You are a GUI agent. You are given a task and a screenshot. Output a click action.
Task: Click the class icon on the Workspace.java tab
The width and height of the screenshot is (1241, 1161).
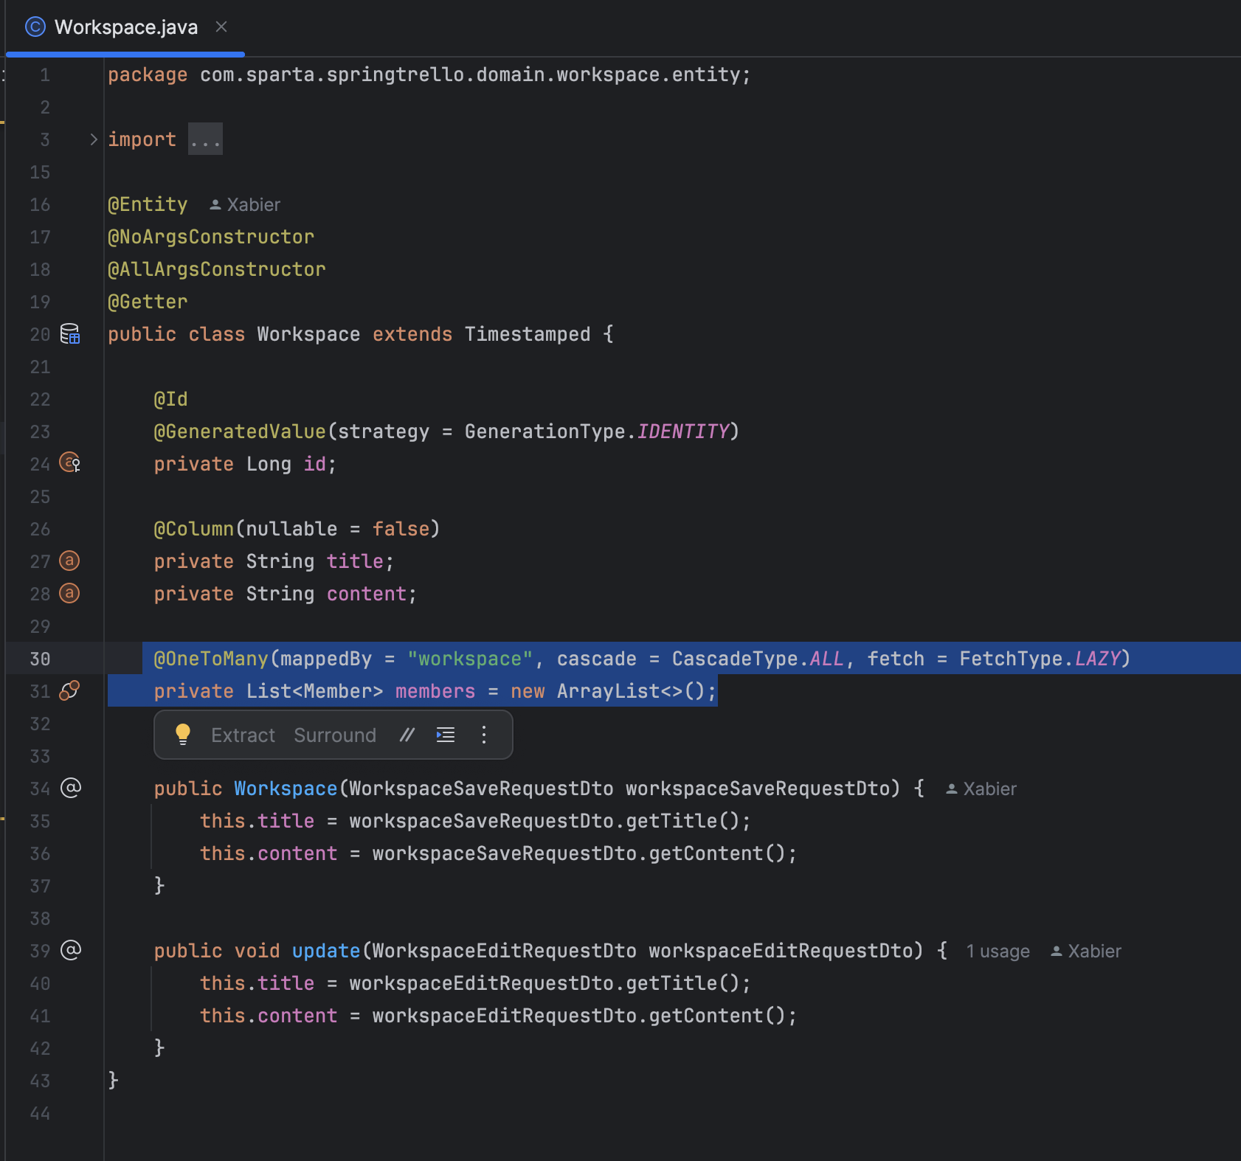[x=35, y=27]
